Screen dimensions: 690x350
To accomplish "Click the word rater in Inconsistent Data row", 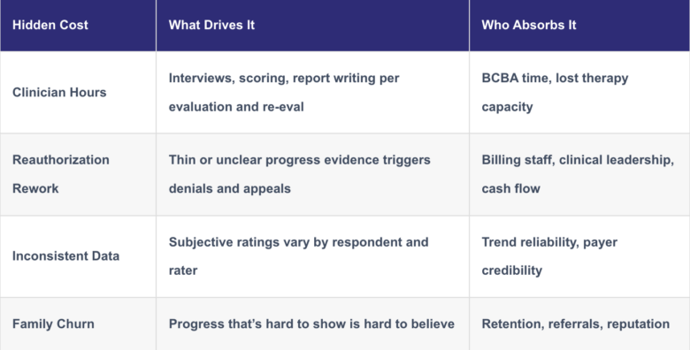I will click(183, 270).
